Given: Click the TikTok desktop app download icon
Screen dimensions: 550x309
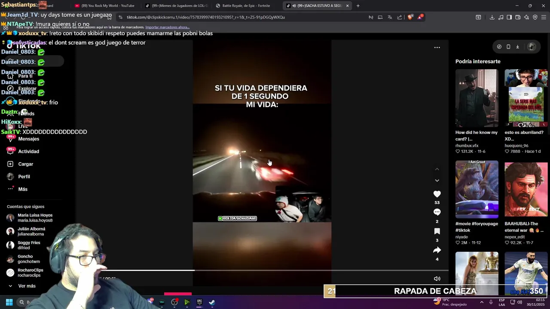Looking at the screenshot, I should click(x=518, y=47).
